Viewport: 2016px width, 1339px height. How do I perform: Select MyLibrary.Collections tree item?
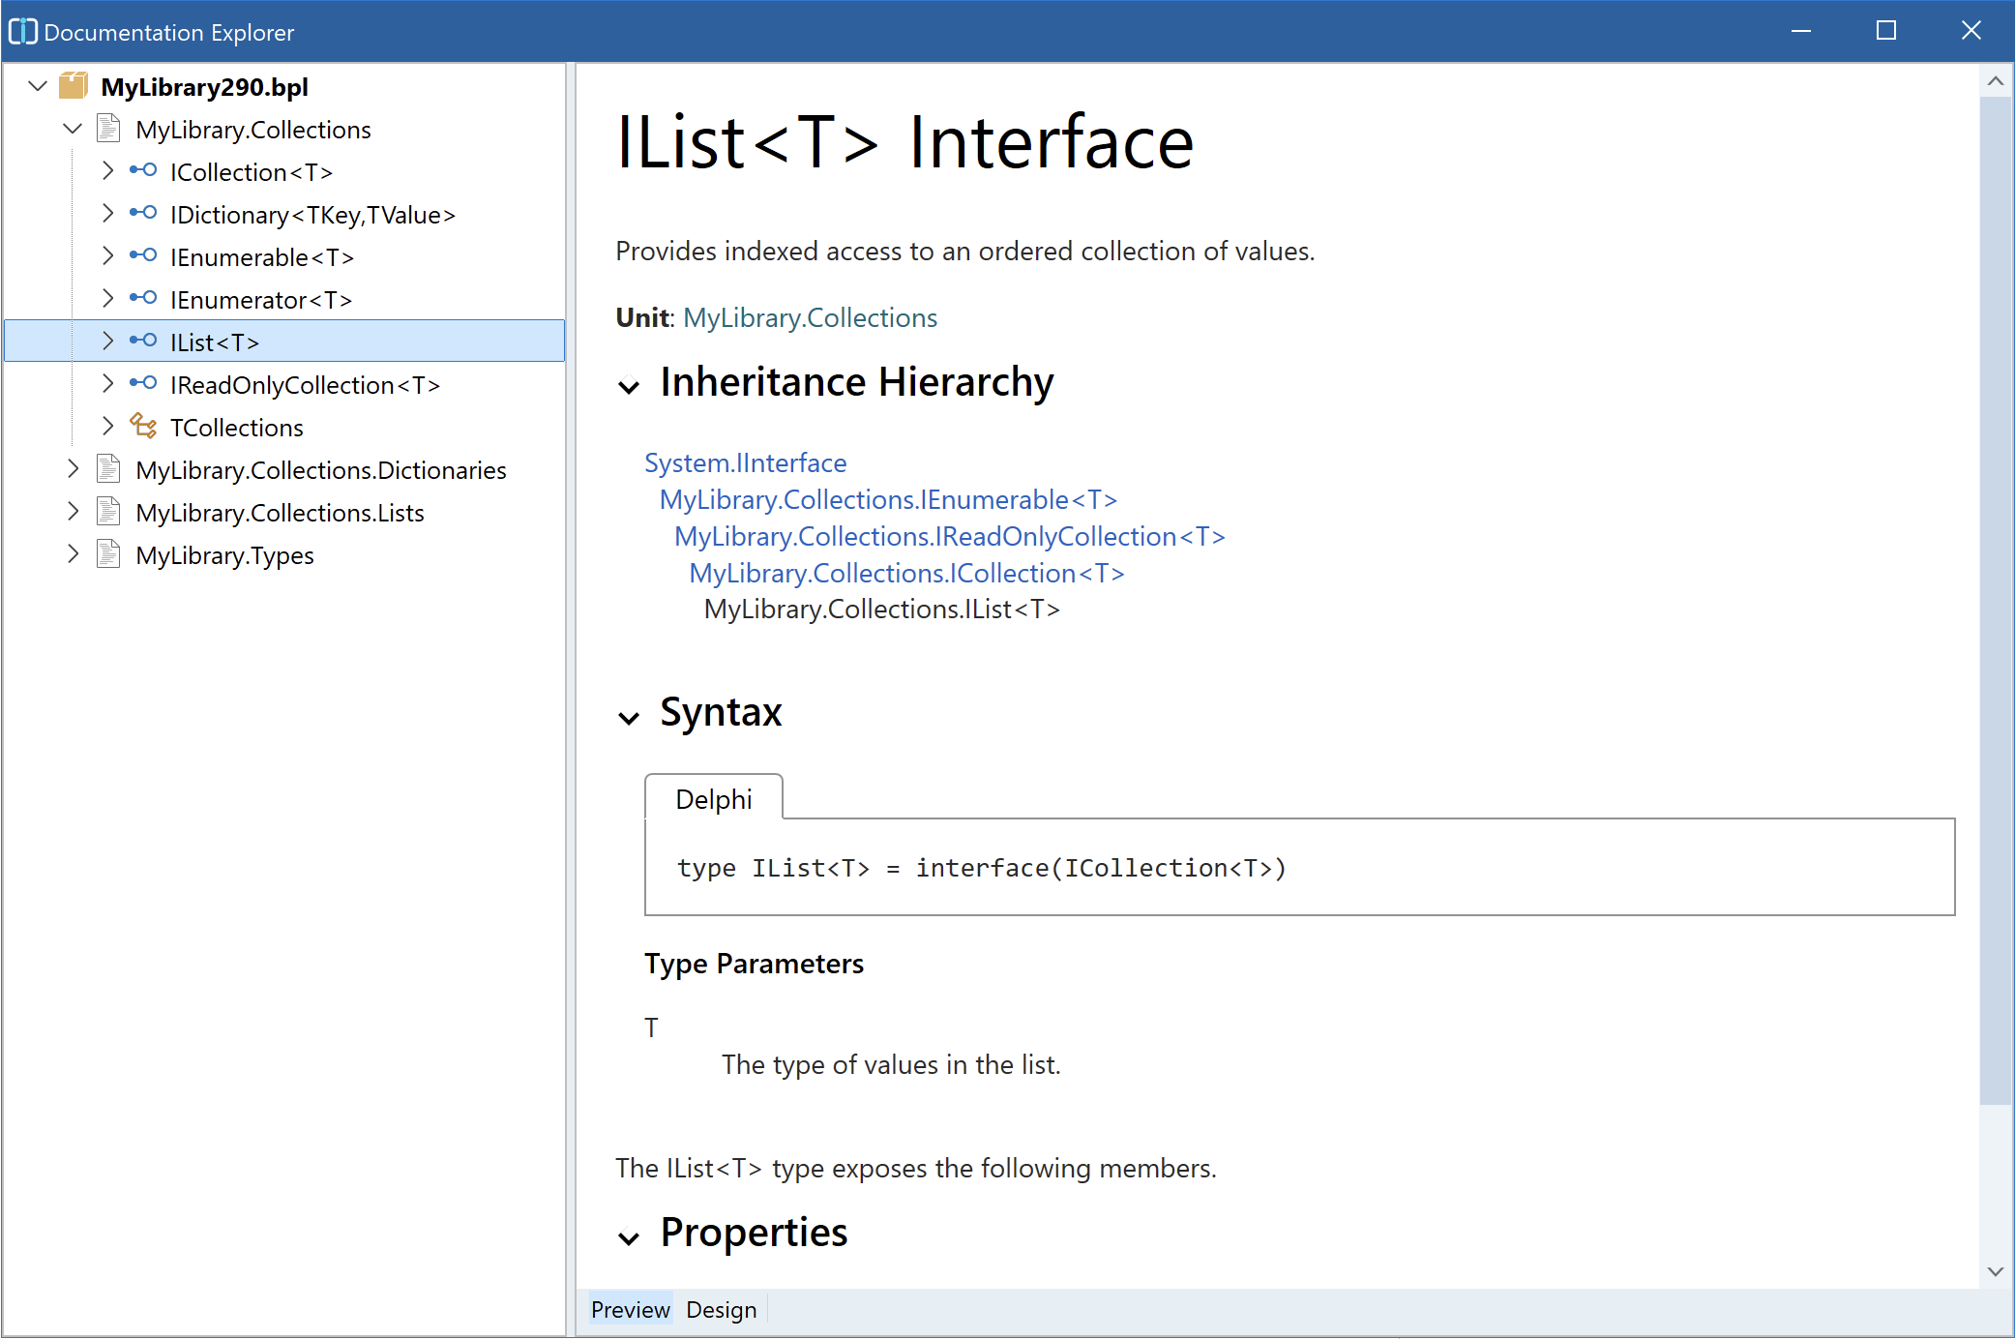252,129
